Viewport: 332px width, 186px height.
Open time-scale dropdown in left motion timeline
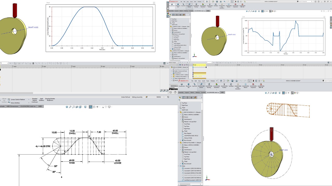pos(8,63)
